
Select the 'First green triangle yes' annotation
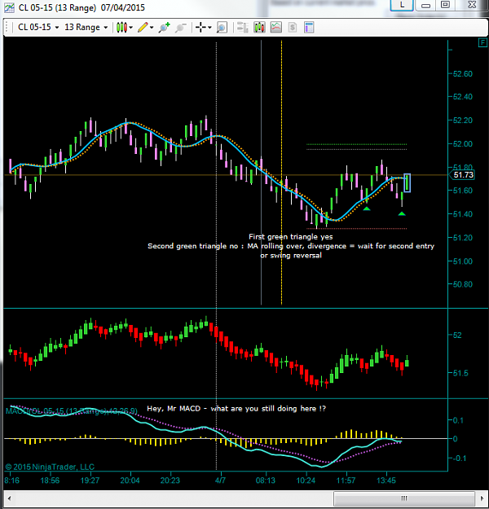click(x=291, y=237)
